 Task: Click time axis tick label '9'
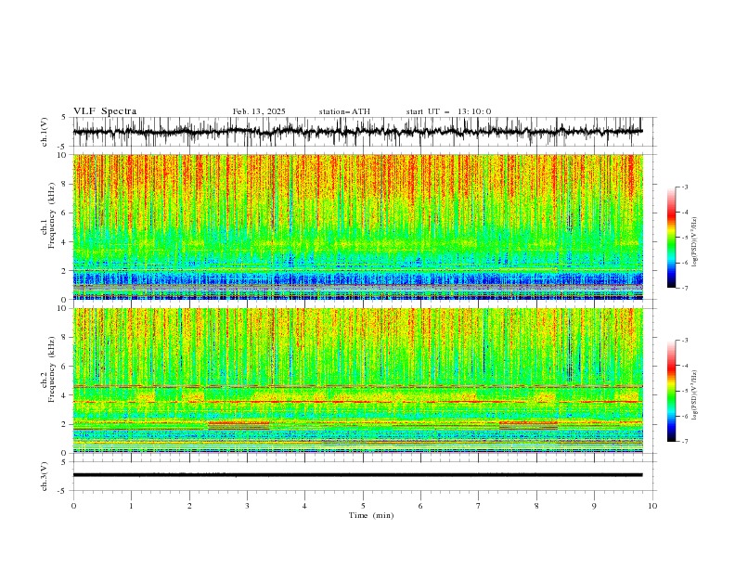pos(594,506)
